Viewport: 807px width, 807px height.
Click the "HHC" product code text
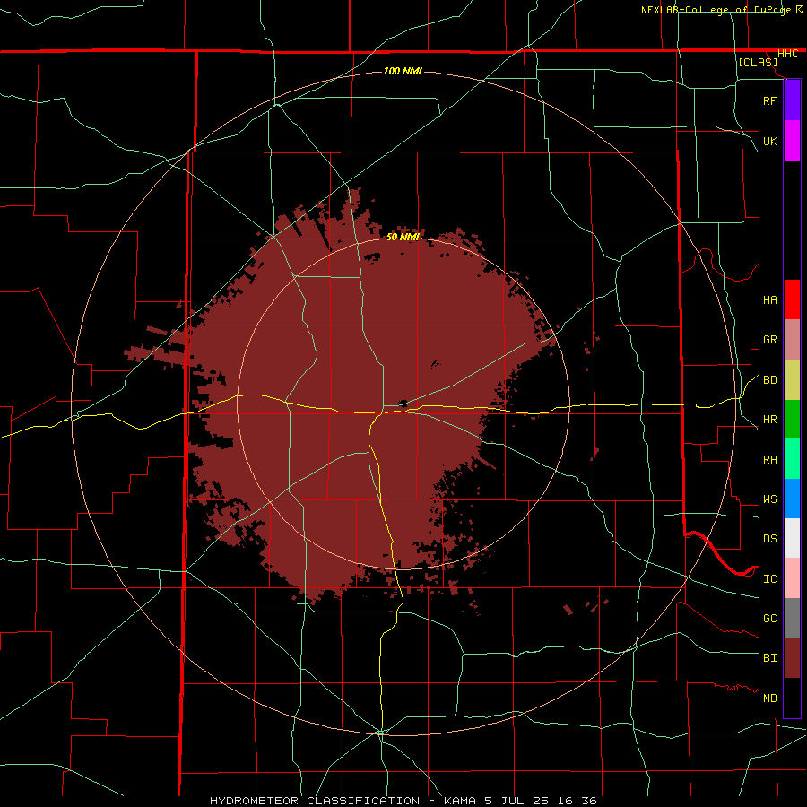[787, 54]
